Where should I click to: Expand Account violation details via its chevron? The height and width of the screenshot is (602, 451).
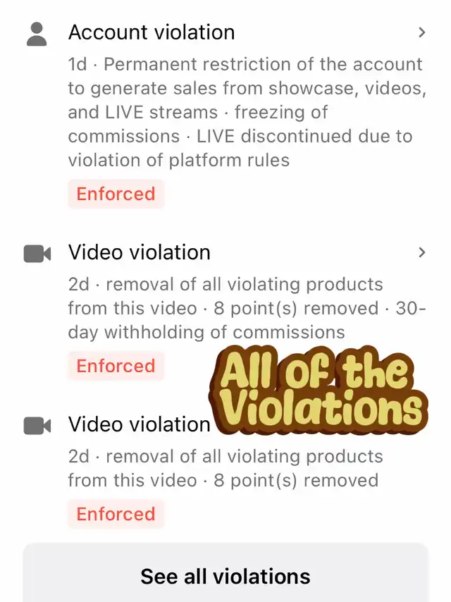421,32
